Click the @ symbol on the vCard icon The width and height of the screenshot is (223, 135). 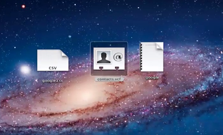click(x=118, y=57)
